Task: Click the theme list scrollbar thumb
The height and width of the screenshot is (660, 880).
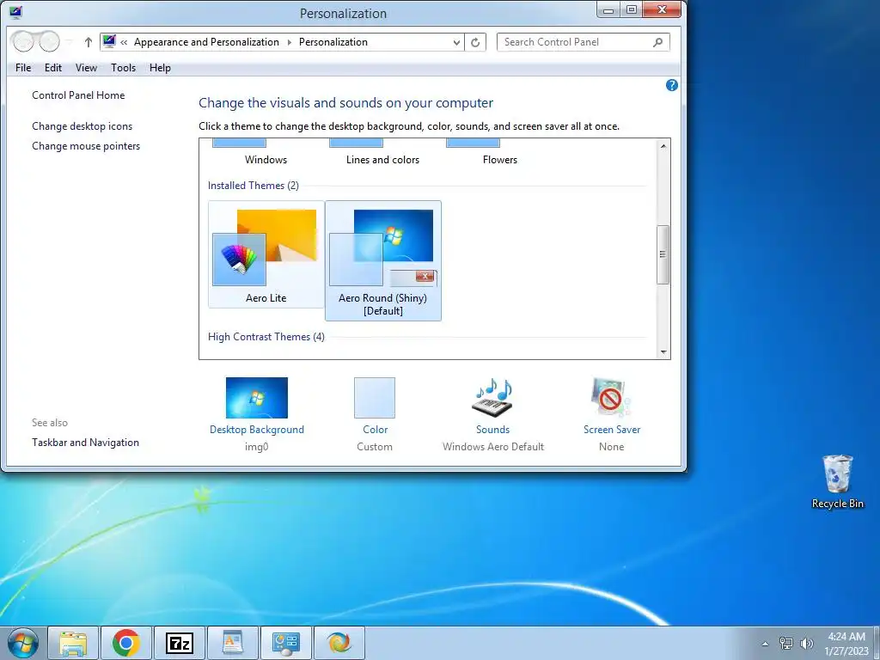Action: (x=663, y=254)
